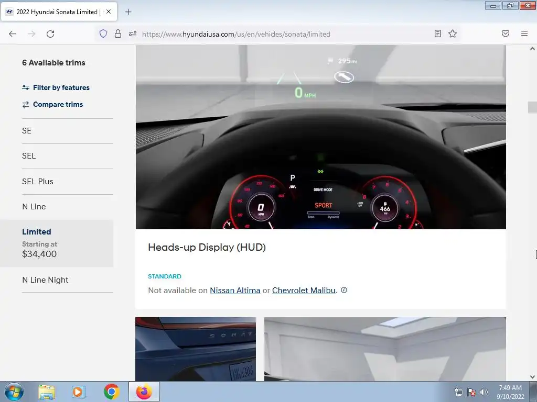Image resolution: width=537 pixels, height=402 pixels.
Task: Click the Heads-up Display feature image
Action: point(320,137)
